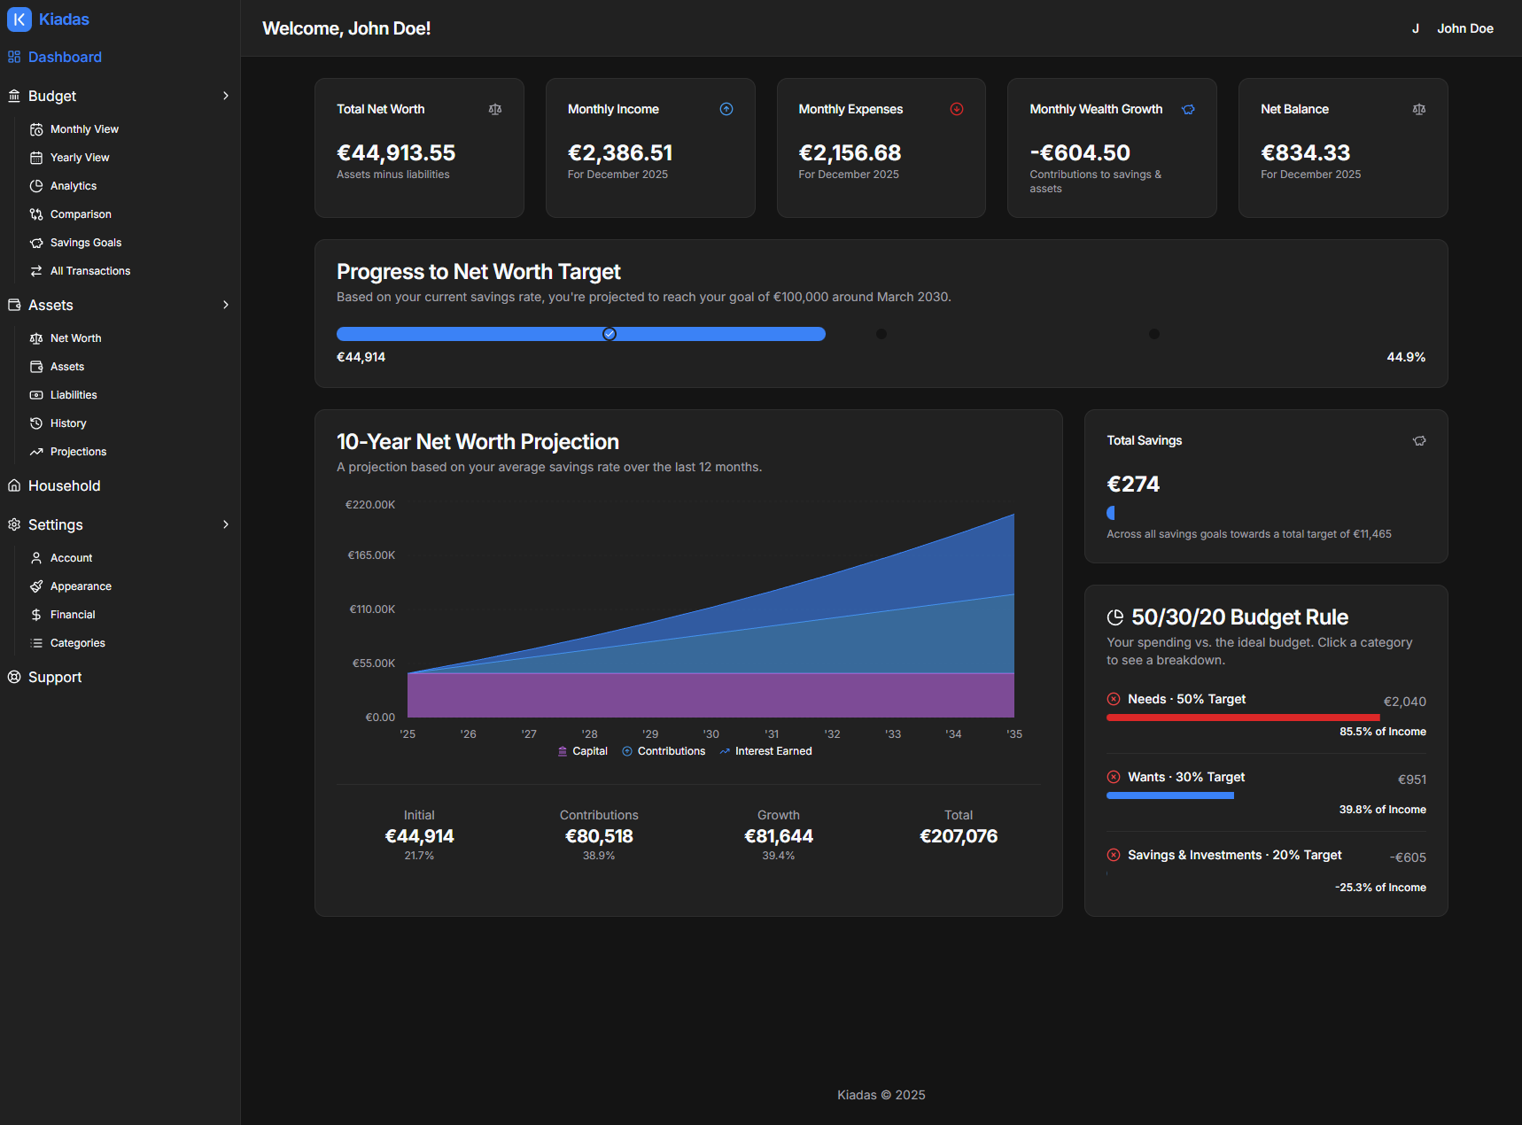
Task: Collapse the Assets section chevron
Action: pyautogui.click(x=226, y=305)
